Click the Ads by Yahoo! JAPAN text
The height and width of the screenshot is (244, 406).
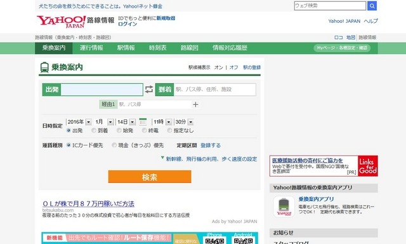(x=234, y=221)
